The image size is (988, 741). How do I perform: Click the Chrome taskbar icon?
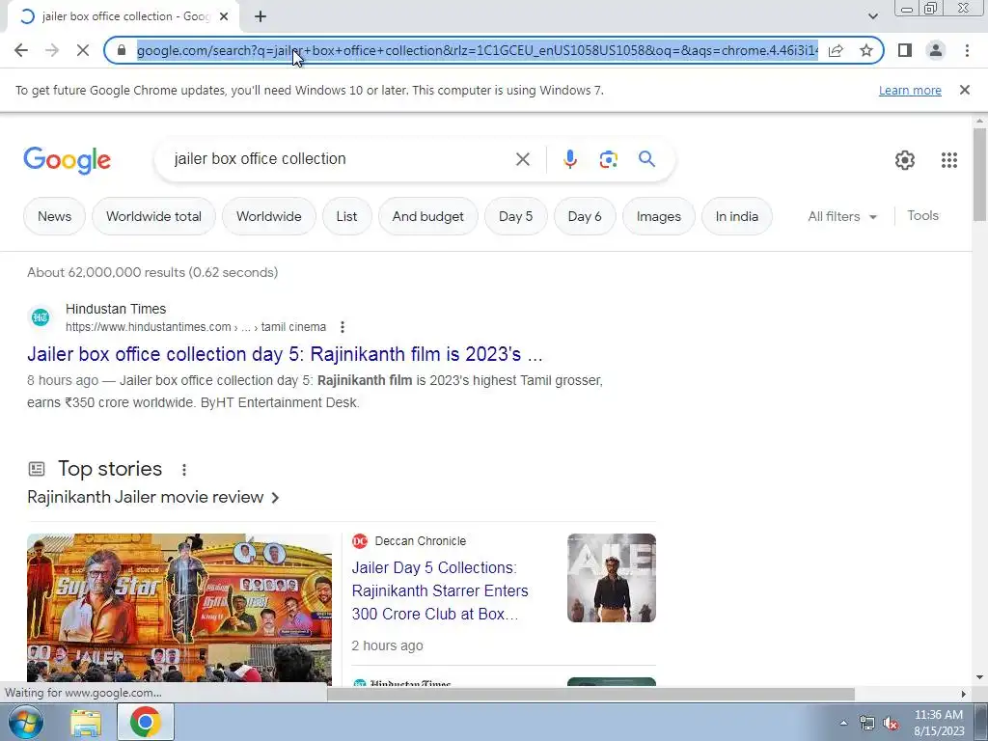click(146, 722)
